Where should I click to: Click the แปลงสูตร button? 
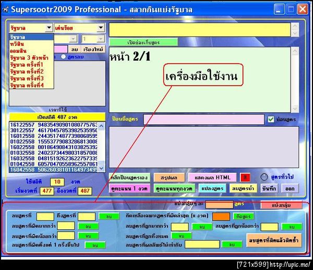point(212,189)
